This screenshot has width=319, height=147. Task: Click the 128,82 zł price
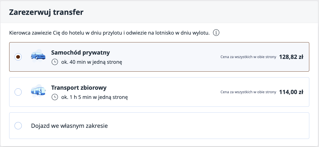click(x=291, y=57)
